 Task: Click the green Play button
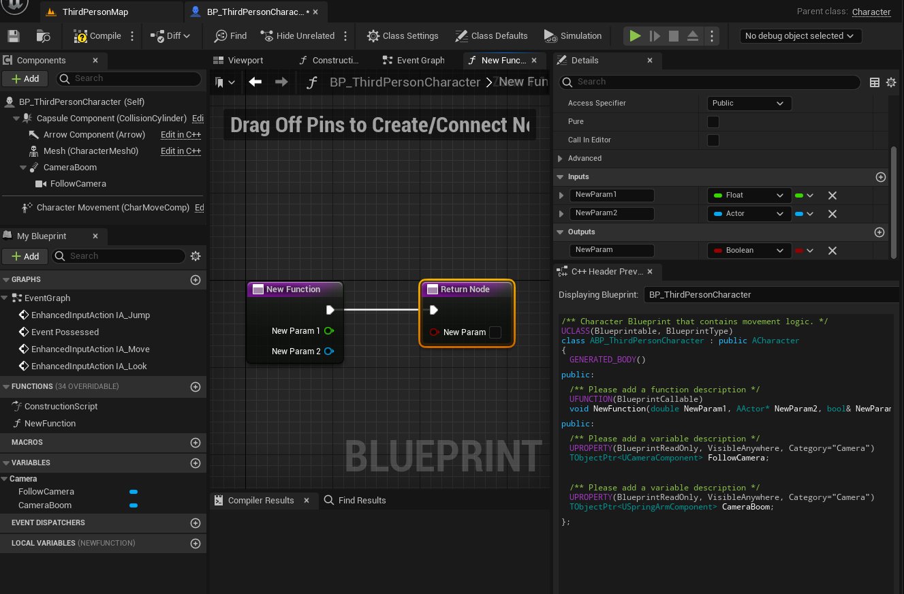click(635, 36)
